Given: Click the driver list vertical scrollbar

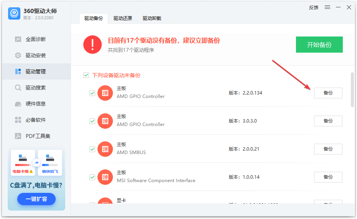Looking at the screenshot, I should (x=352, y=90).
